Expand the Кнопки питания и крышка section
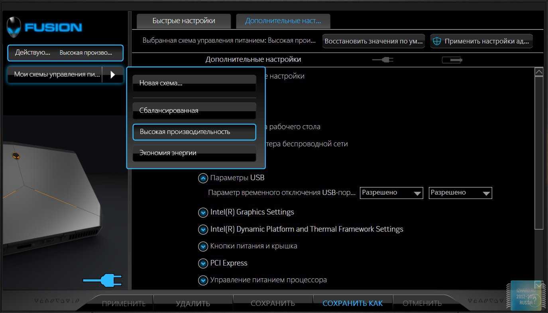Viewport: 548px width, 313px height. click(203, 246)
